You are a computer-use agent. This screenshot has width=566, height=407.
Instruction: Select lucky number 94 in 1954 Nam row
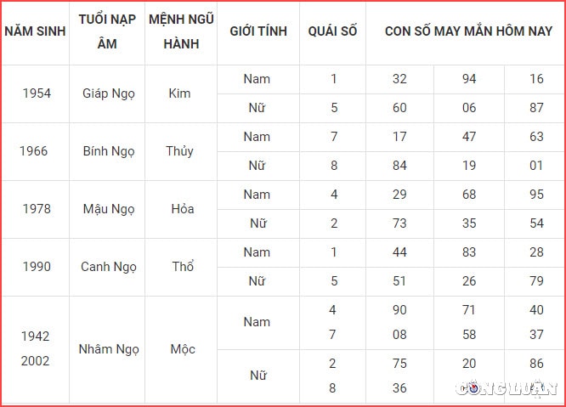[469, 79]
